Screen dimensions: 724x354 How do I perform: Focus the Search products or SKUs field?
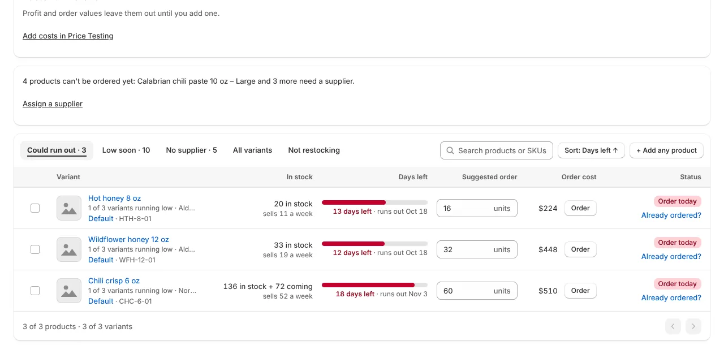point(496,150)
